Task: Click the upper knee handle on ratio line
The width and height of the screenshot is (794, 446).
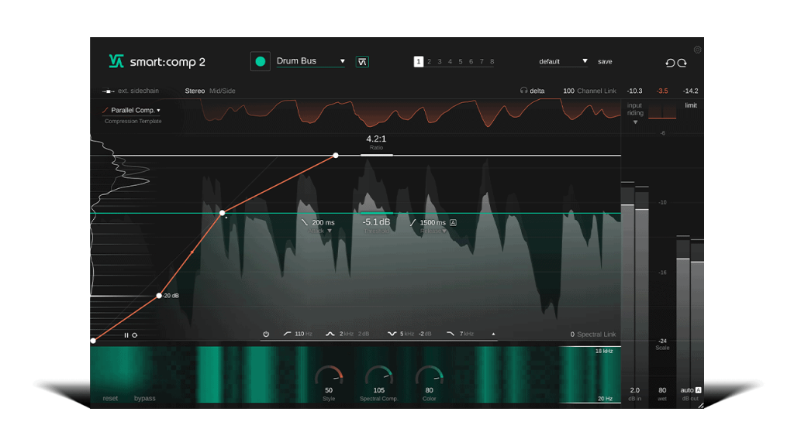Action: 336,155
